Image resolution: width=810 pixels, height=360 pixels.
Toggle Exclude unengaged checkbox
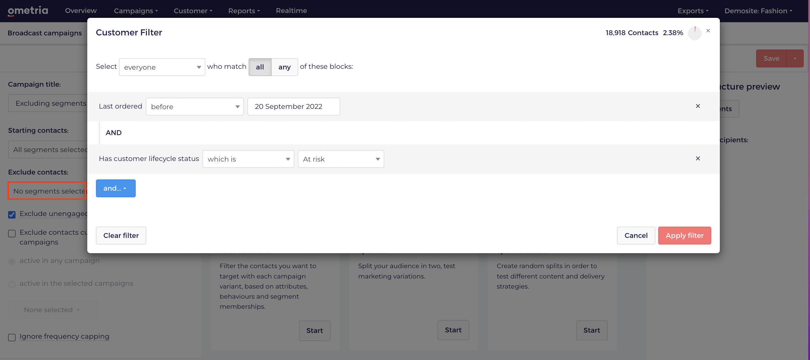[x=12, y=215]
